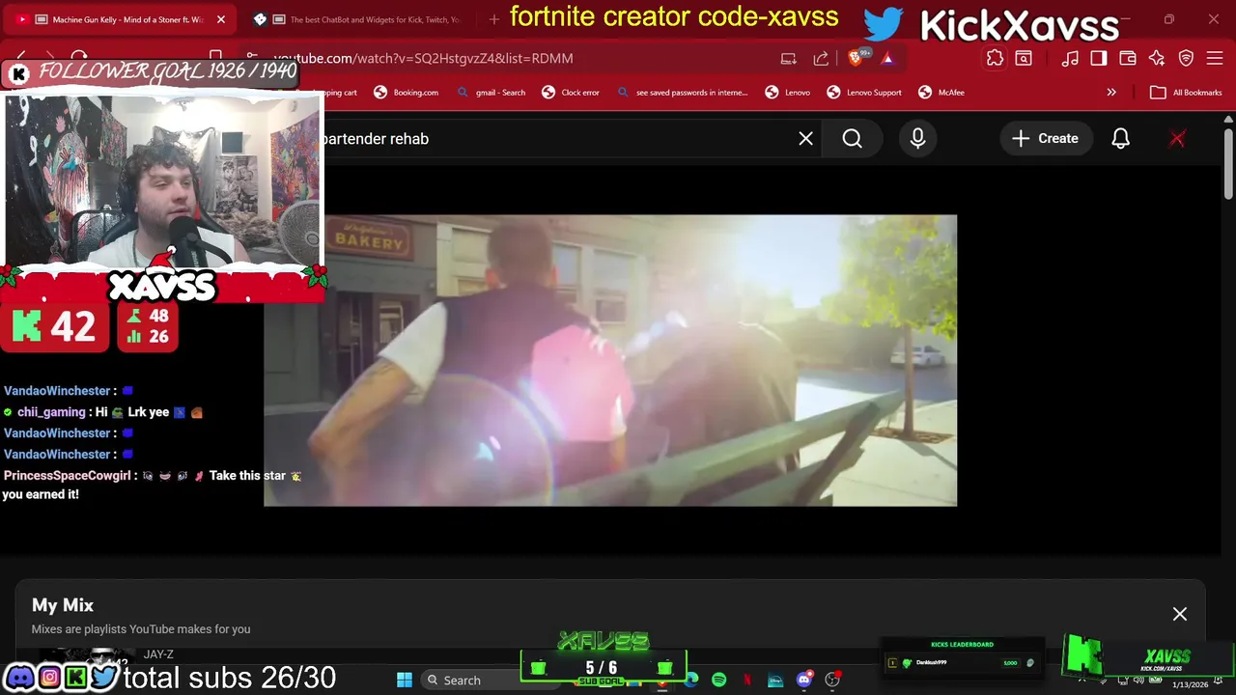Image resolution: width=1236 pixels, height=695 pixels.
Task: Switch to Machine Gun Kelly YouTube tab
Action: [x=121, y=19]
